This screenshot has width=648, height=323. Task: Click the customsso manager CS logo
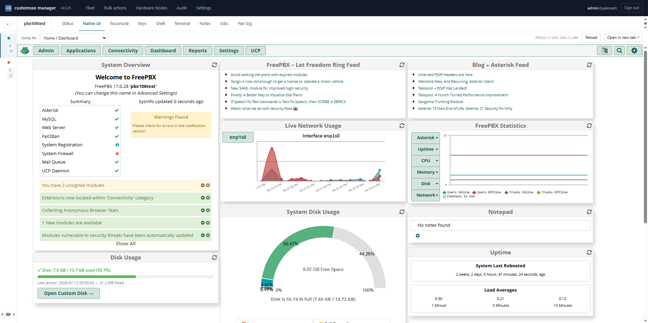(x=8, y=8)
